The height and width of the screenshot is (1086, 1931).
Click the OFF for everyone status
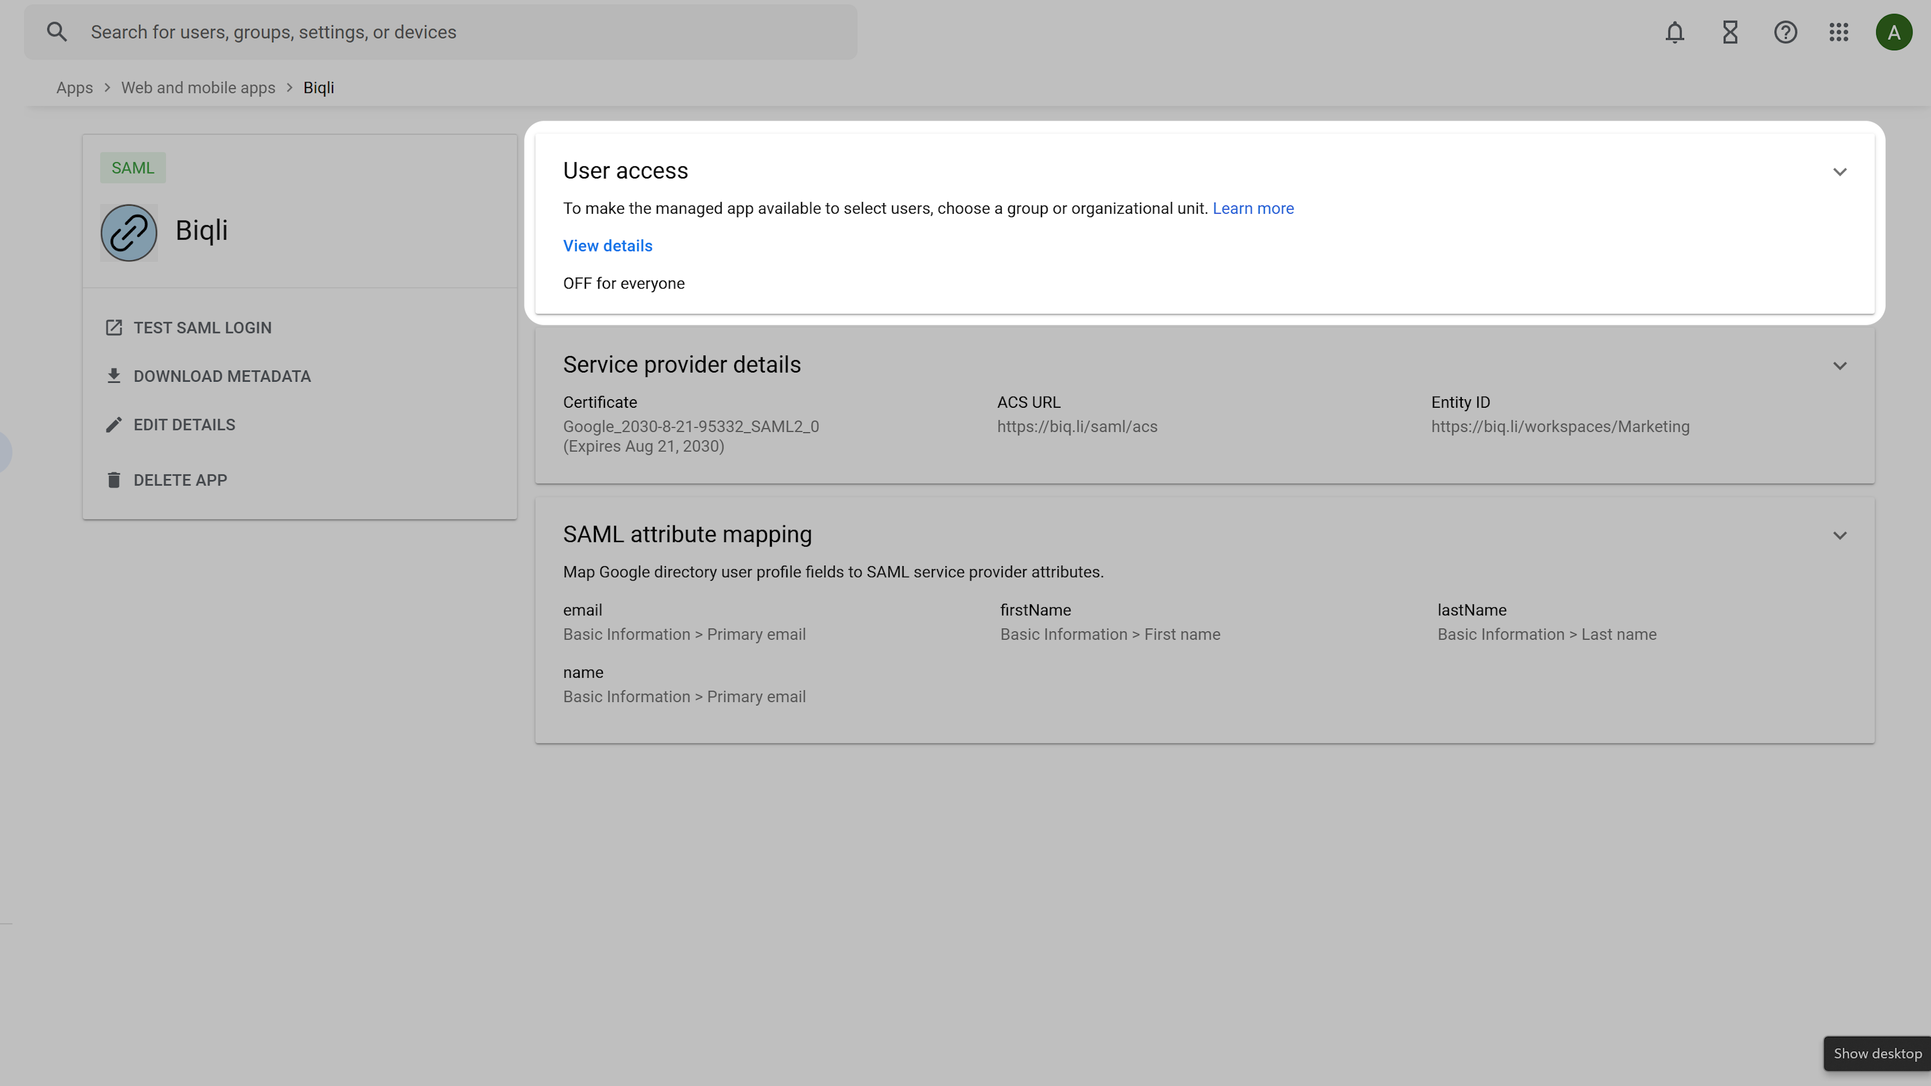click(624, 283)
